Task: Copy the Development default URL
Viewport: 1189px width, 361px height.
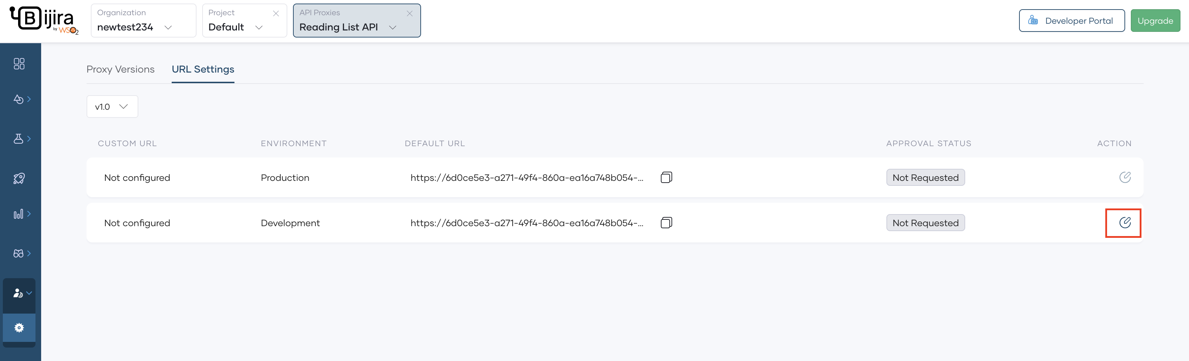Action: pyautogui.click(x=666, y=222)
